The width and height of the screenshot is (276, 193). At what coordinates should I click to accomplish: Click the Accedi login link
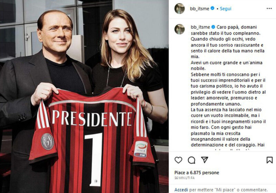tap(181, 190)
